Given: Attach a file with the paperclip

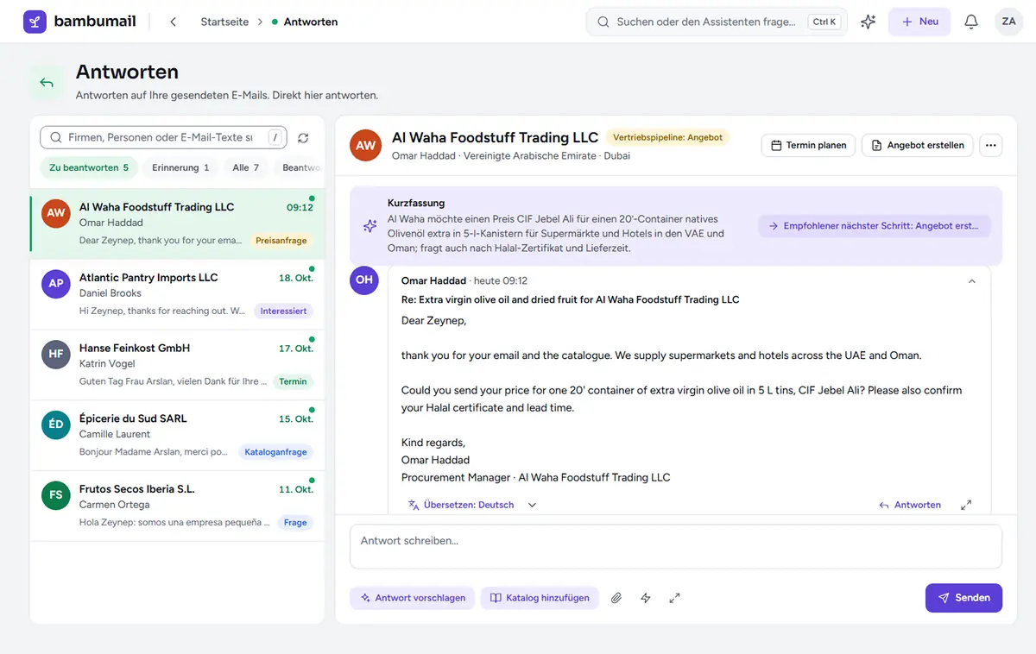Looking at the screenshot, I should click(616, 598).
